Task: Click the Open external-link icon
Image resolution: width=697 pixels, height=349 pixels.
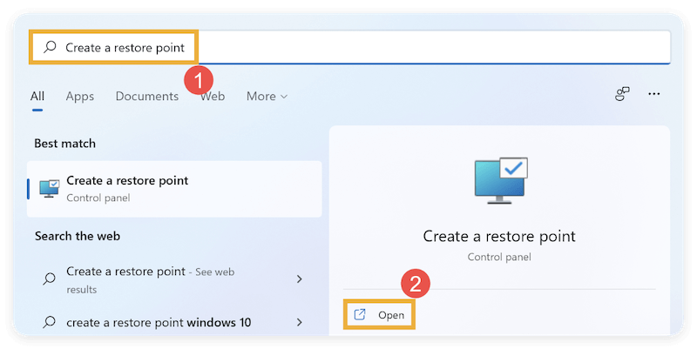Action: point(360,315)
